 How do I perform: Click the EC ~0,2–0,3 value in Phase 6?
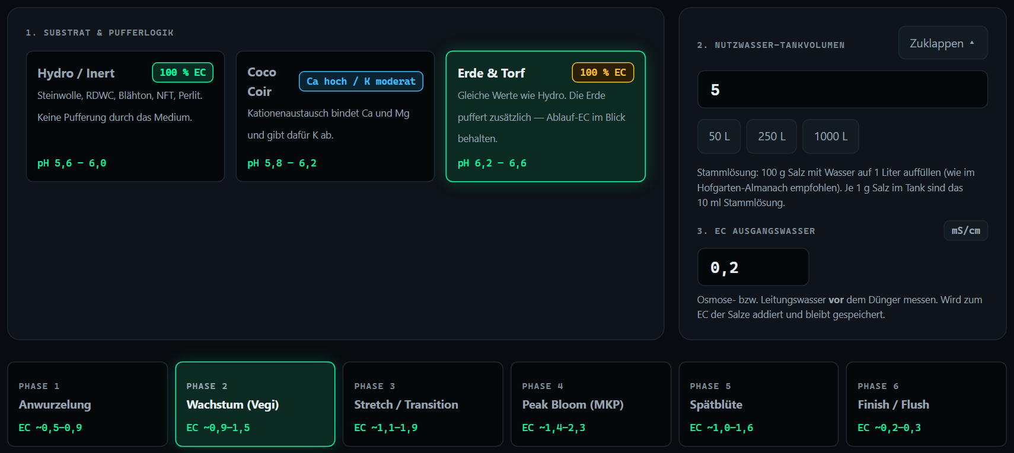tap(889, 428)
